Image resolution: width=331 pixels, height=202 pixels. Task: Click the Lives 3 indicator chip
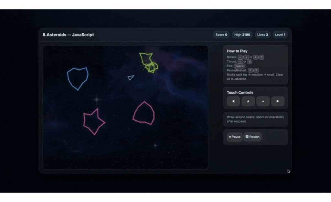click(x=262, y=35)
